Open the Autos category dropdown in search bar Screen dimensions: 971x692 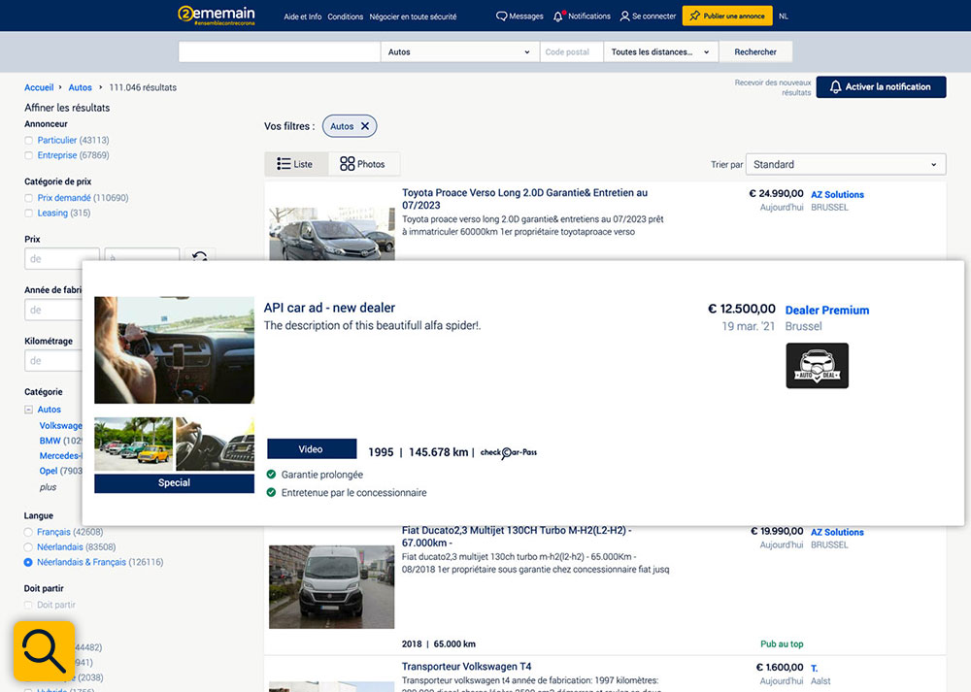tap(459, 52)
